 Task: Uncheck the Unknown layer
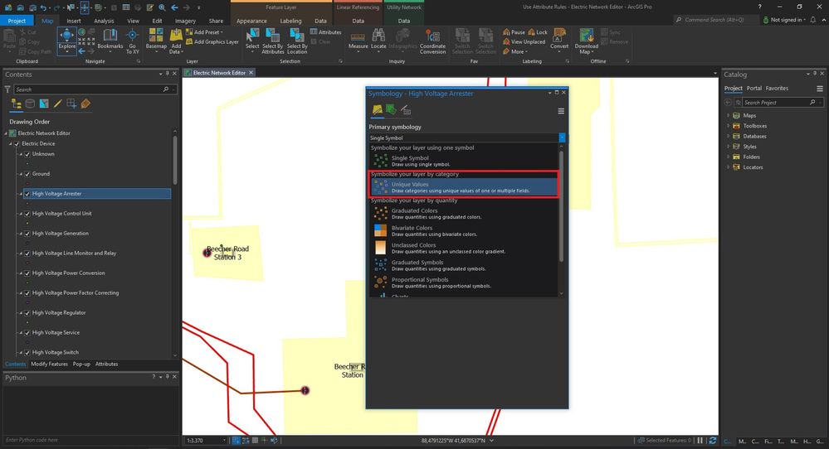click(27, 154)
